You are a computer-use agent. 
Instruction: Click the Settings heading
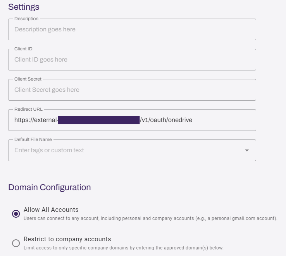(24, 7)
